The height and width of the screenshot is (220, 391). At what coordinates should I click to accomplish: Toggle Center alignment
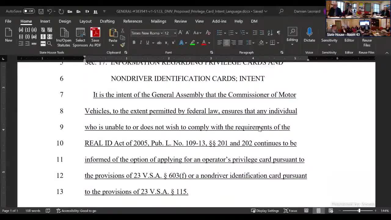point(227,43)
